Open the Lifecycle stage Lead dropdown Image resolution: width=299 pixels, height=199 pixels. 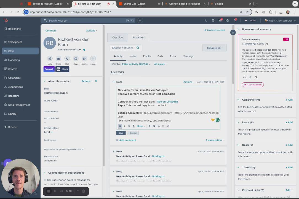tap(48, 132)
